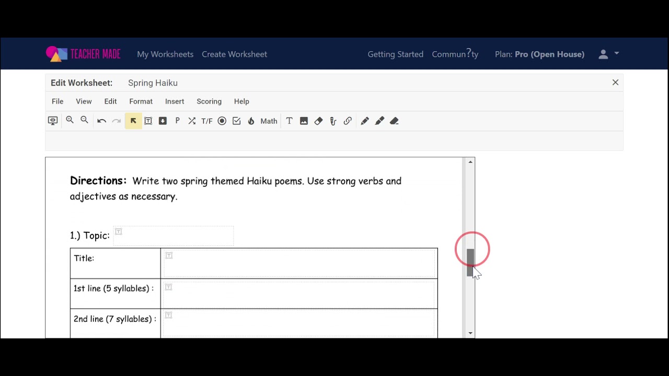The width and height of the screenshot is (669, 376).
Task: Close the worksheet editor with the X
Action: [615, 83]
